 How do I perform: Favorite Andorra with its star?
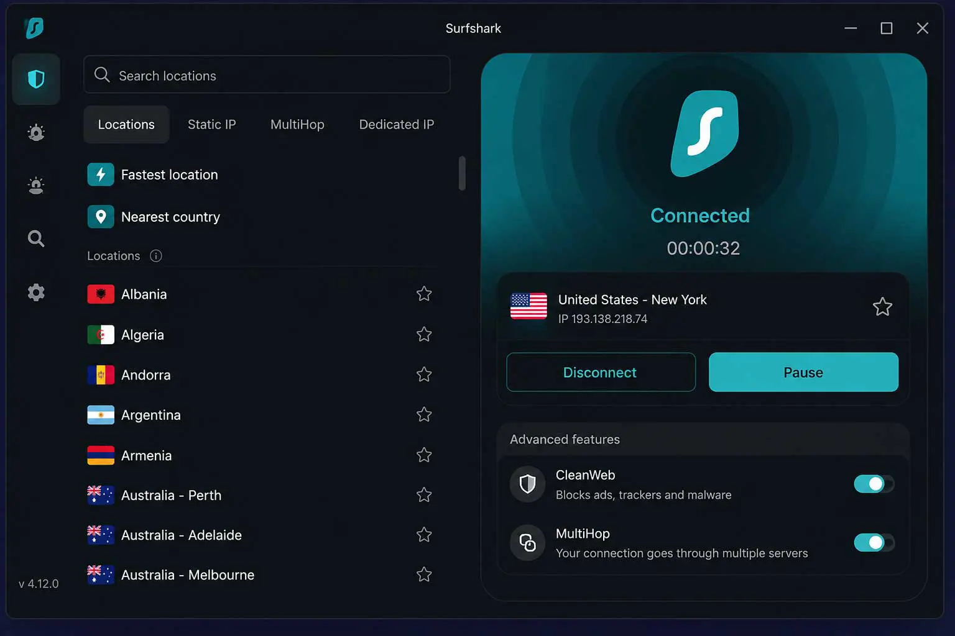424,375
